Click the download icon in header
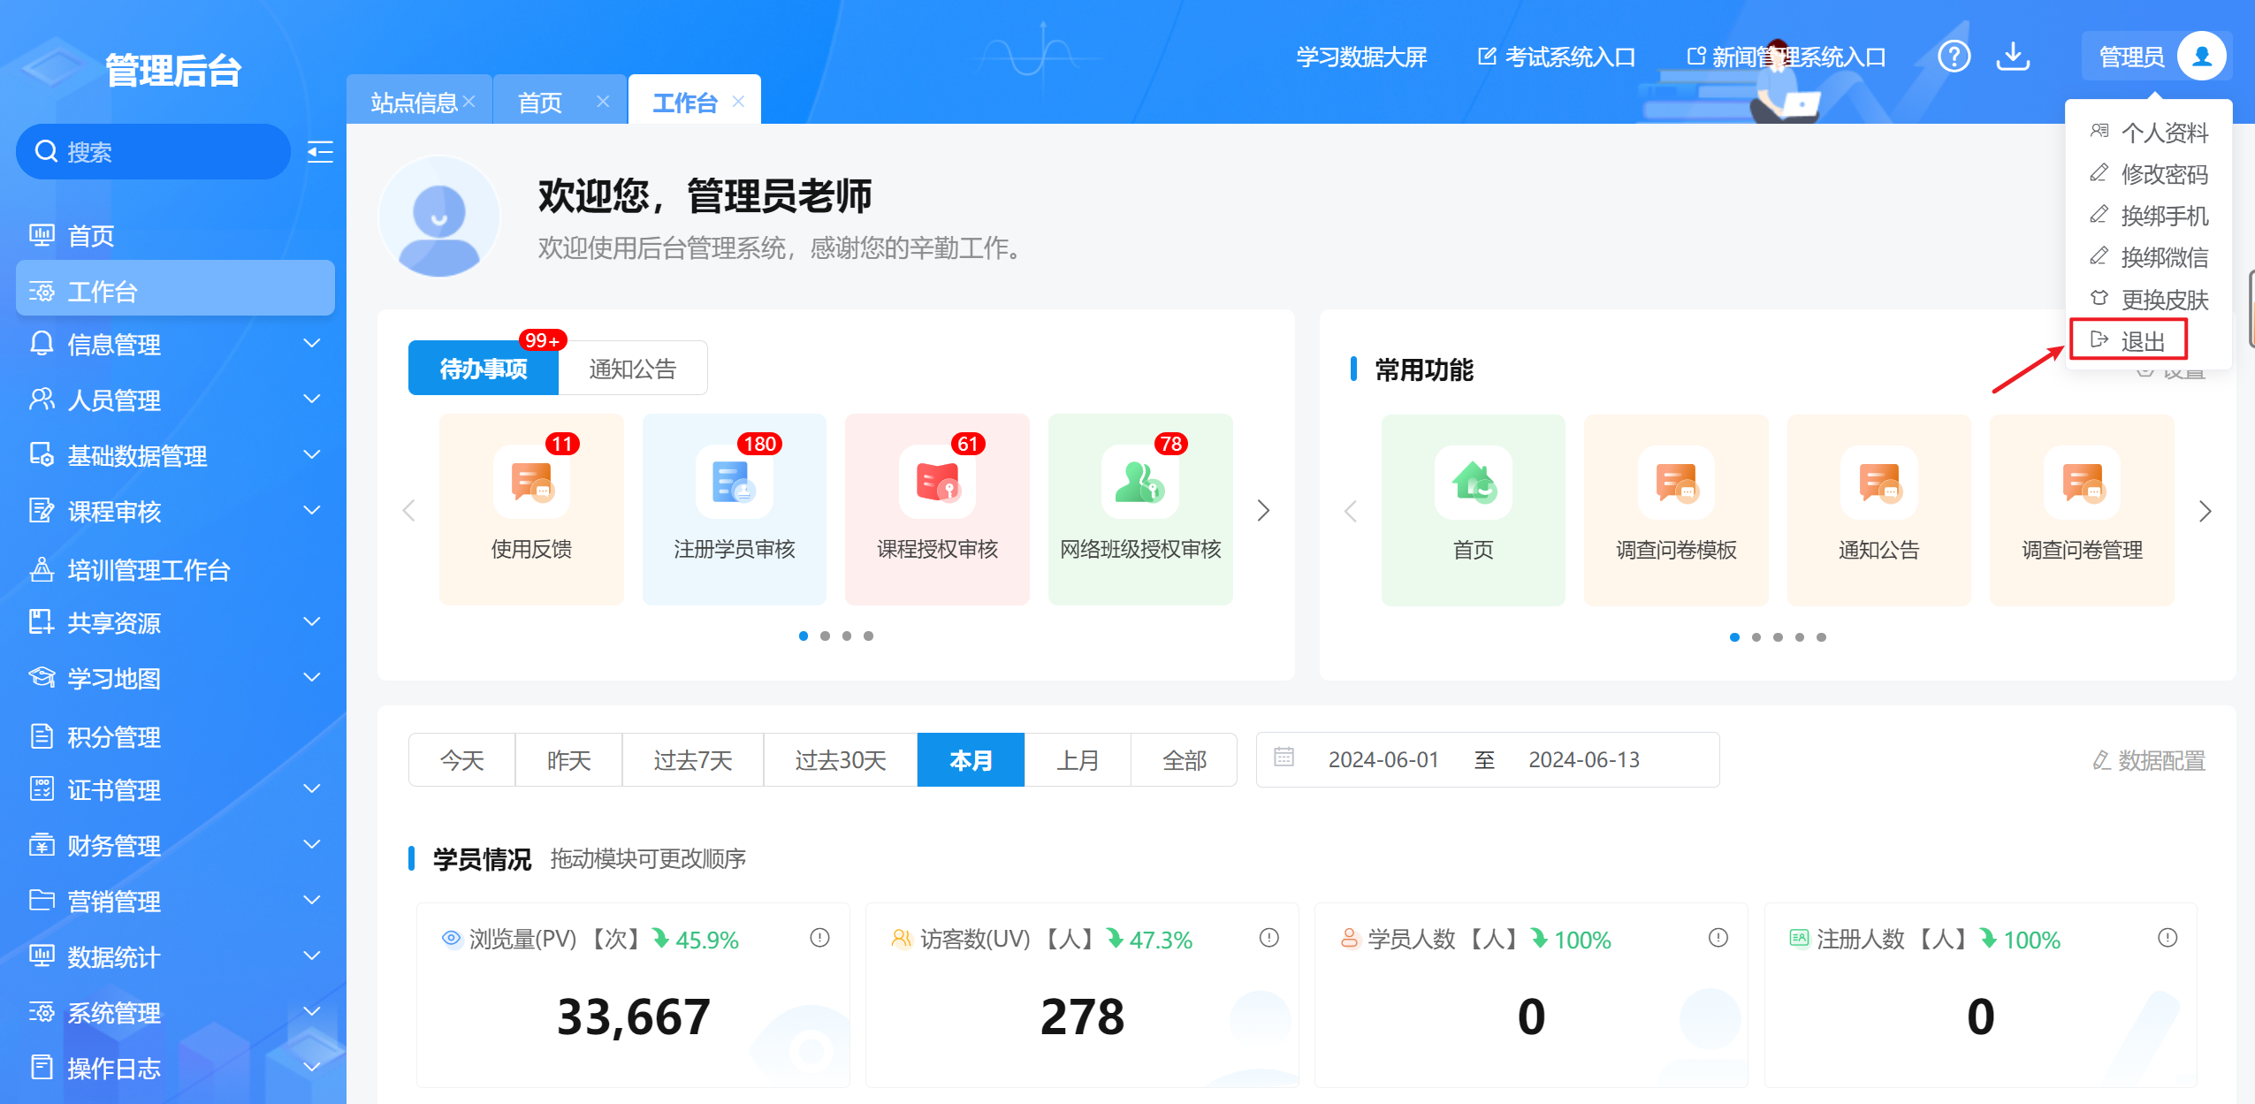The image size is (2255, 1104). (x=2013, y=57)
